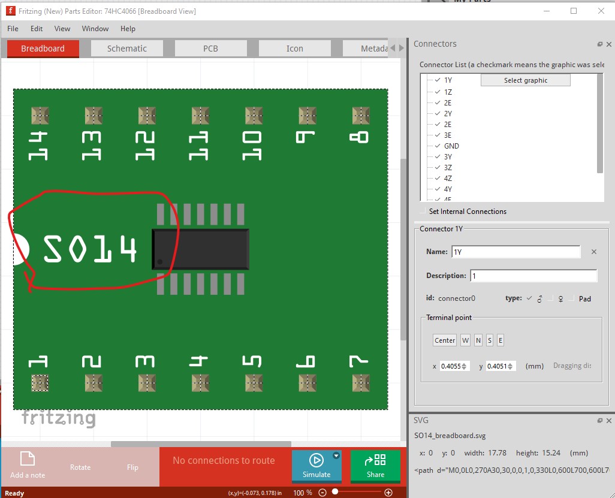Select the female connector type
615x498 pixels.
pyautogui.click(x=550, y=298)
